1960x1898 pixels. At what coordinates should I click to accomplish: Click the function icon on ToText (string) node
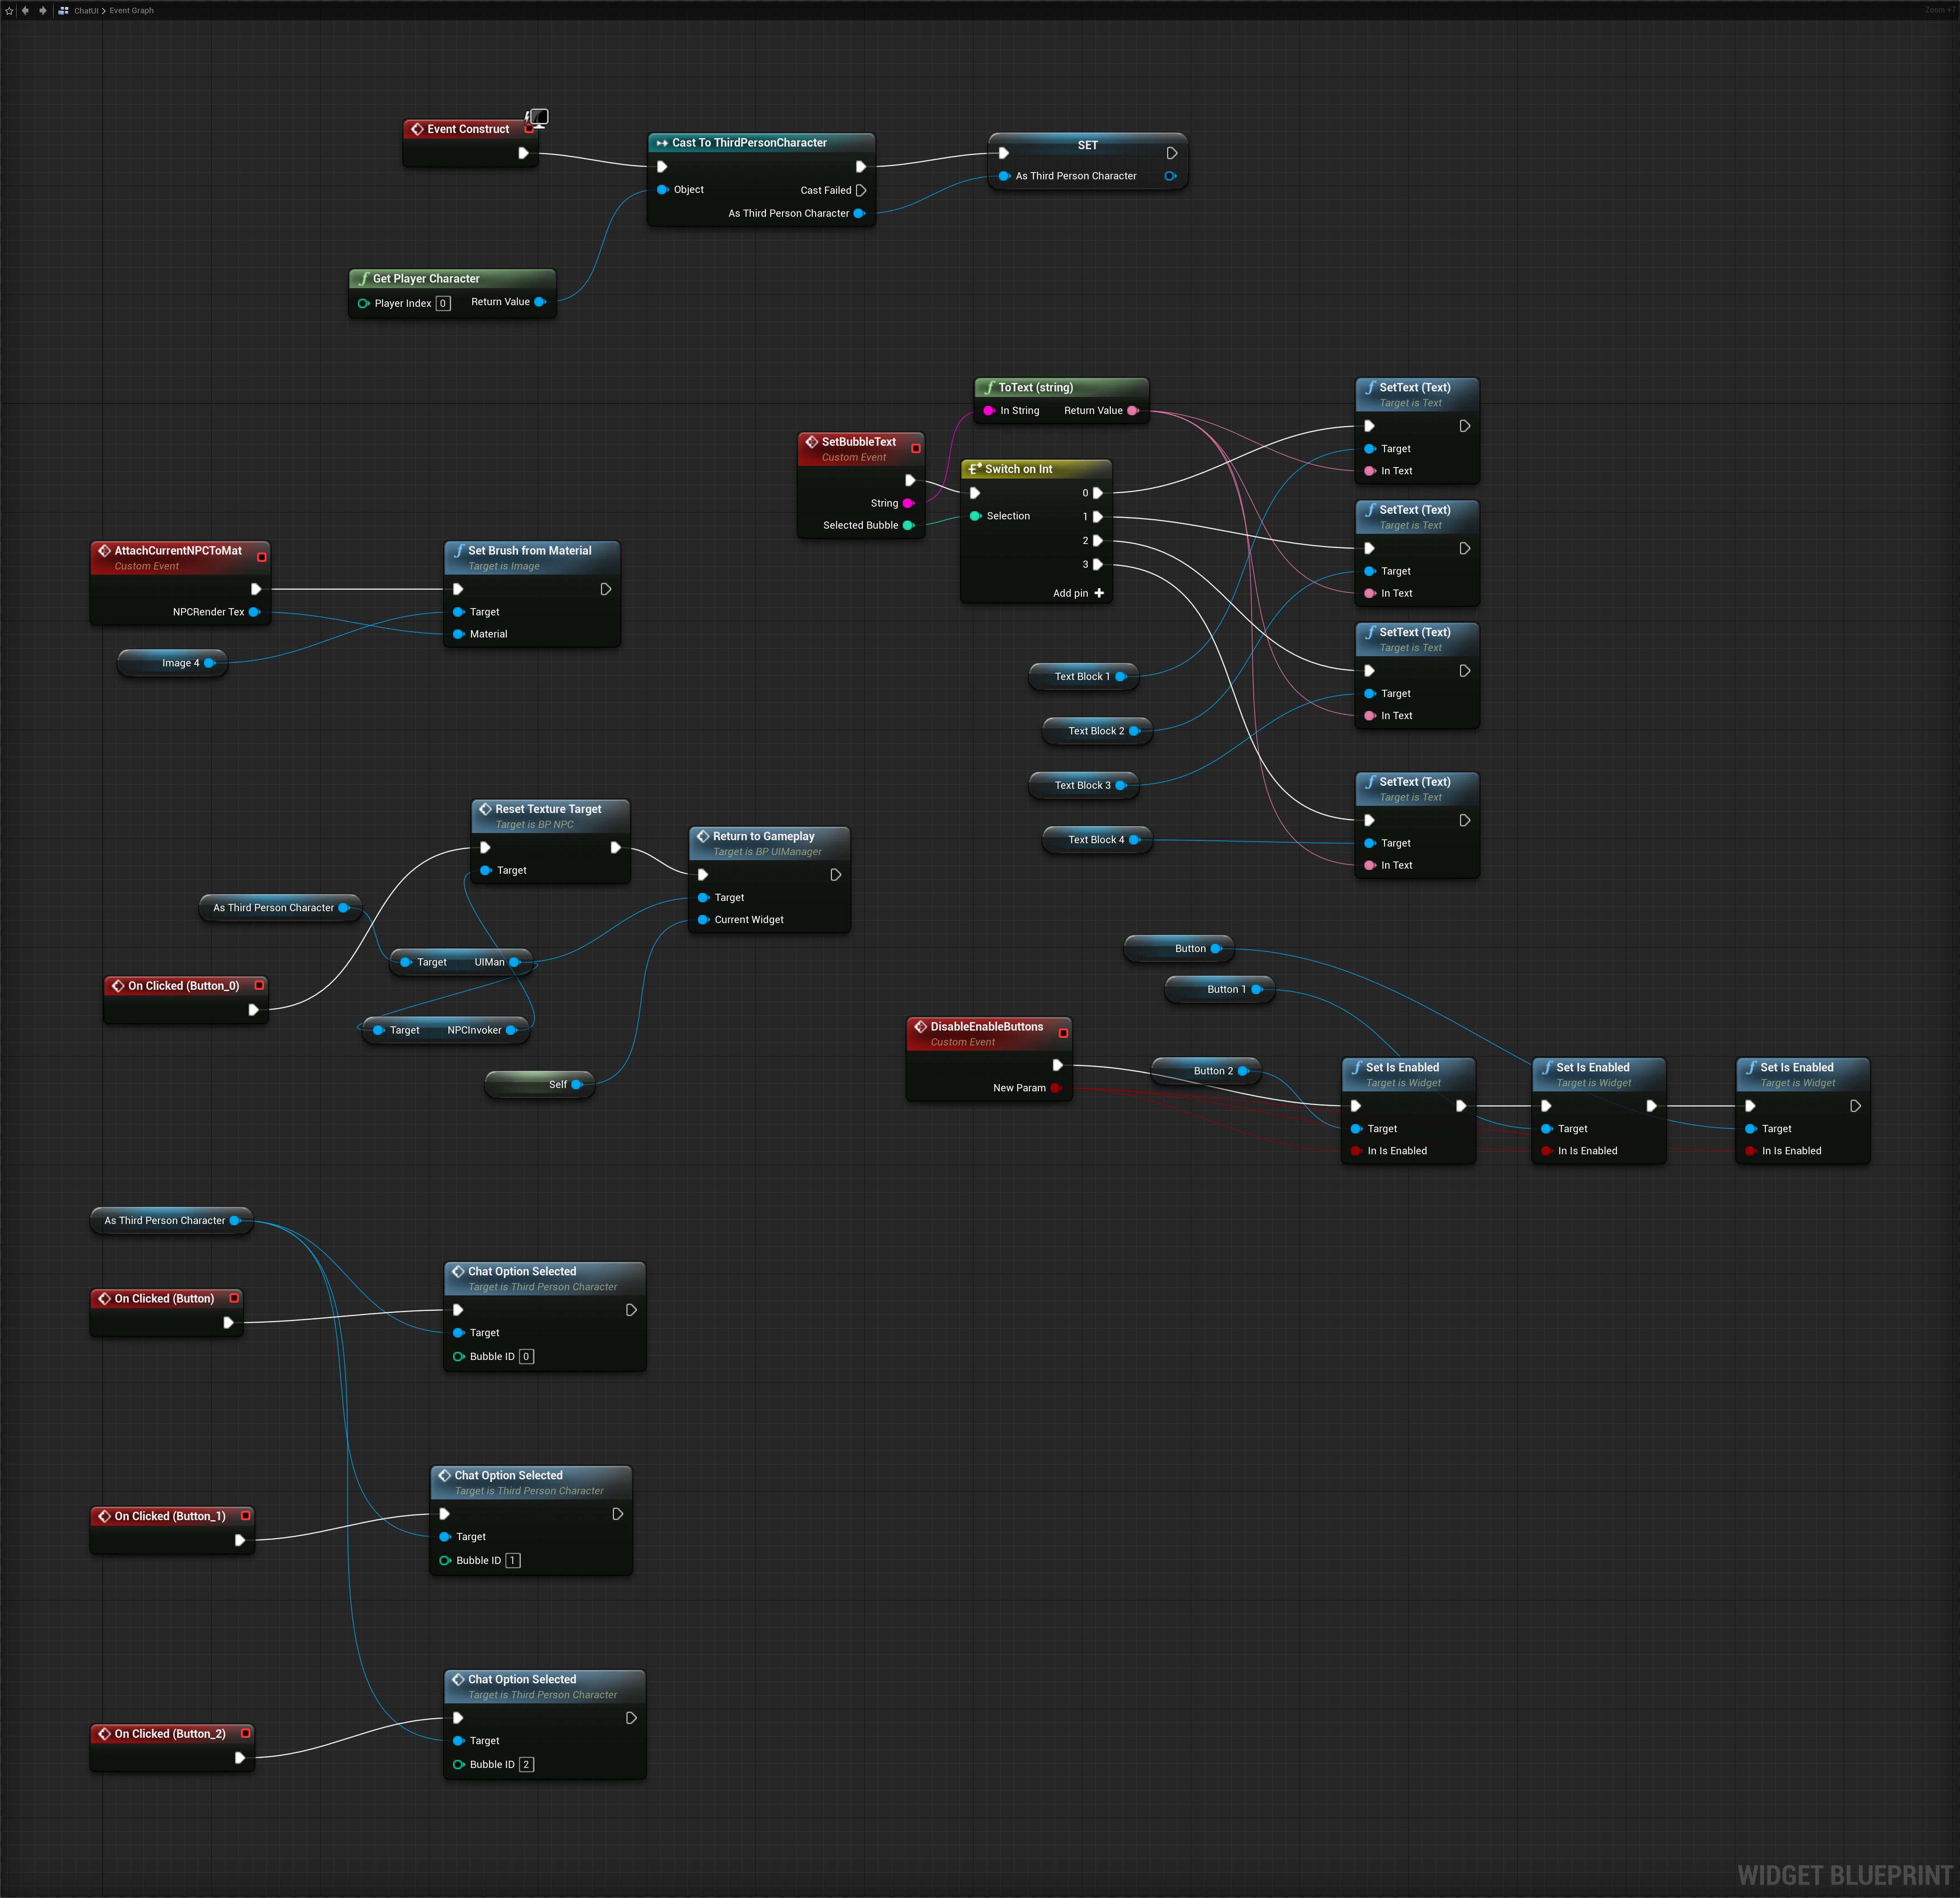[x=989, y=387]
